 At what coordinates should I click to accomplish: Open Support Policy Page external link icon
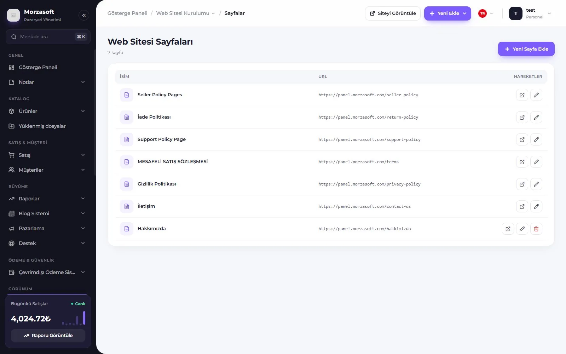[x=522, y=139]
